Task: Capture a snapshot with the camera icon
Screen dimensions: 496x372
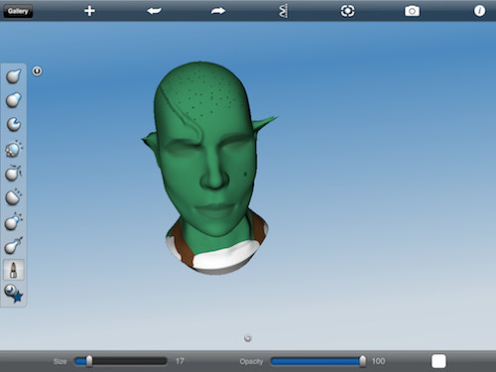Action: 412,11
